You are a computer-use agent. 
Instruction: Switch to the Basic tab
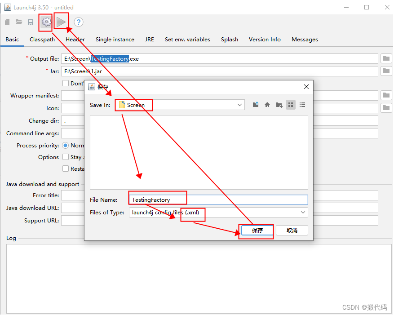pos(12,40)
